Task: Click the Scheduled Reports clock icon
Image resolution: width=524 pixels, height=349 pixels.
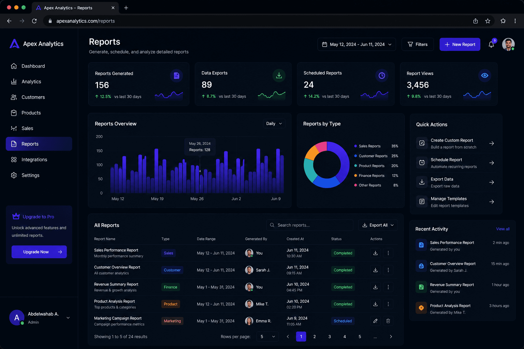Action: click(x=382, y=75)
